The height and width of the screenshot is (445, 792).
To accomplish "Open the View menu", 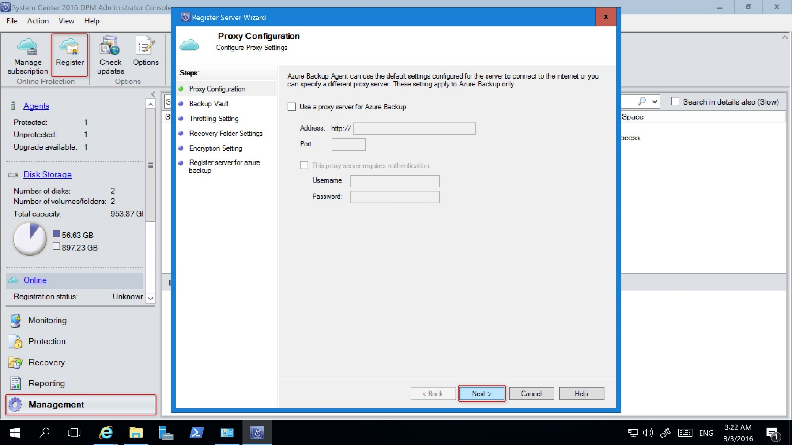I will click(66, 21).
